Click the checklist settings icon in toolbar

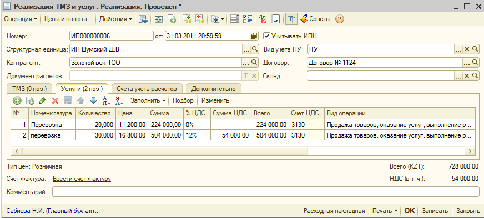pos(248,19)
